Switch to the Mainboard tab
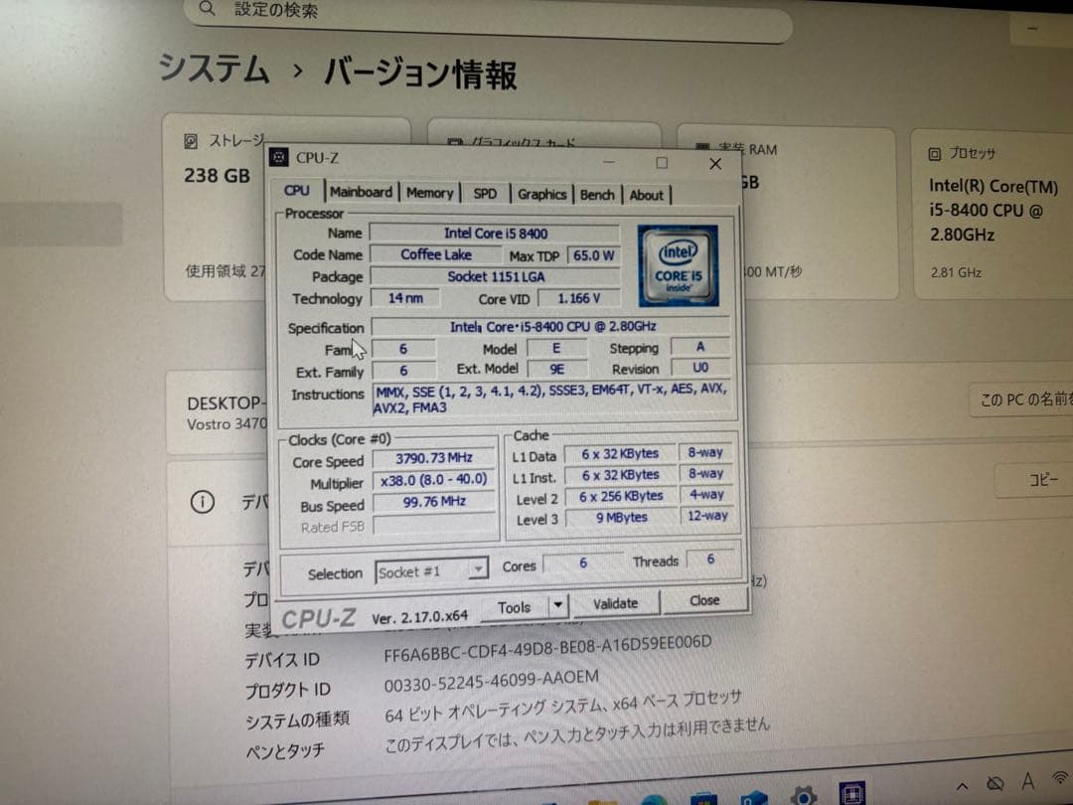 [x=362, y=193]
